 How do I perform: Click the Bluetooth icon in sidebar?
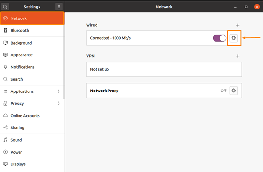[6, 30]
